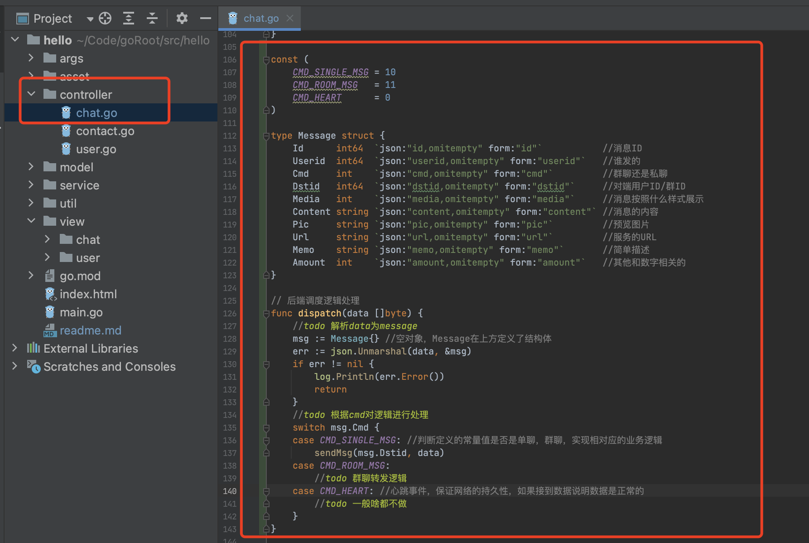Click the Expand All icon in Project toolbar

point(129,18)
